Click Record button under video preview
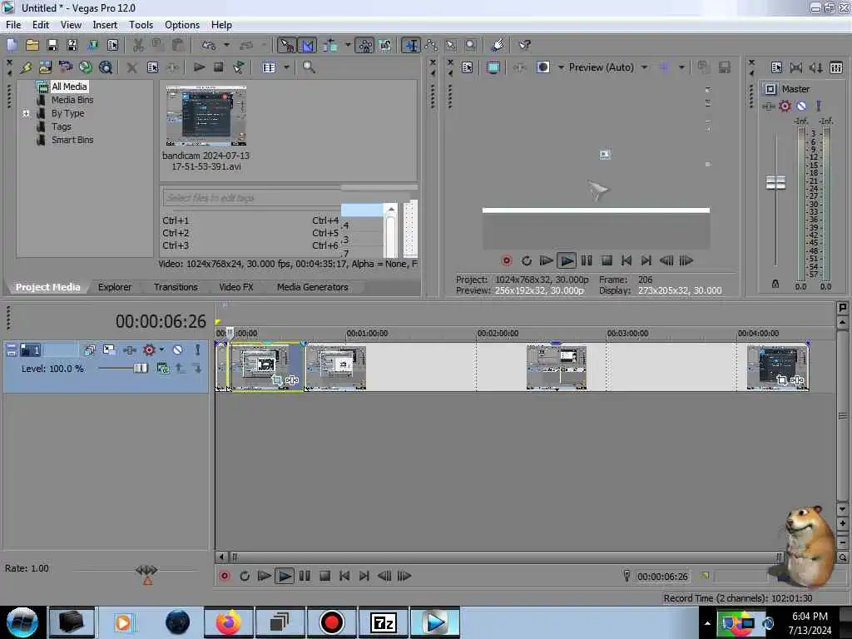This screenshot has height=639, width=852. coord(507,260)
